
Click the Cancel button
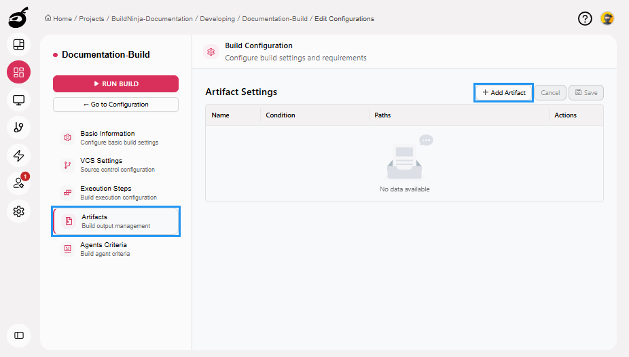pyautogui.click(x=550, y=92)
